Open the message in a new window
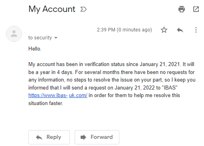Viewport: 204px width, 146px height. coord(196,9)
